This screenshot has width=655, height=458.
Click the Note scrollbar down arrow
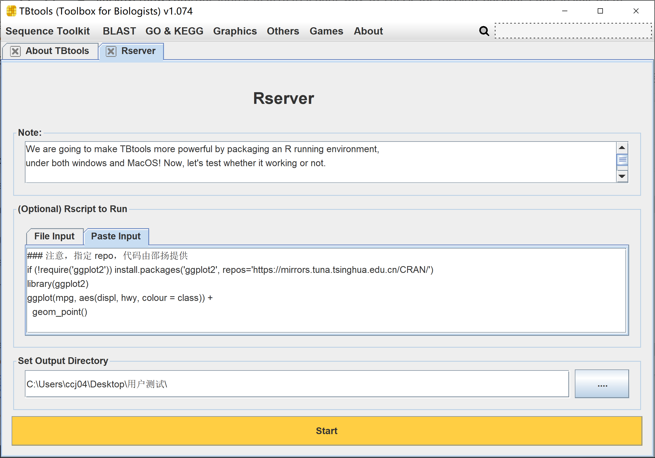click(x=622, y=176)
